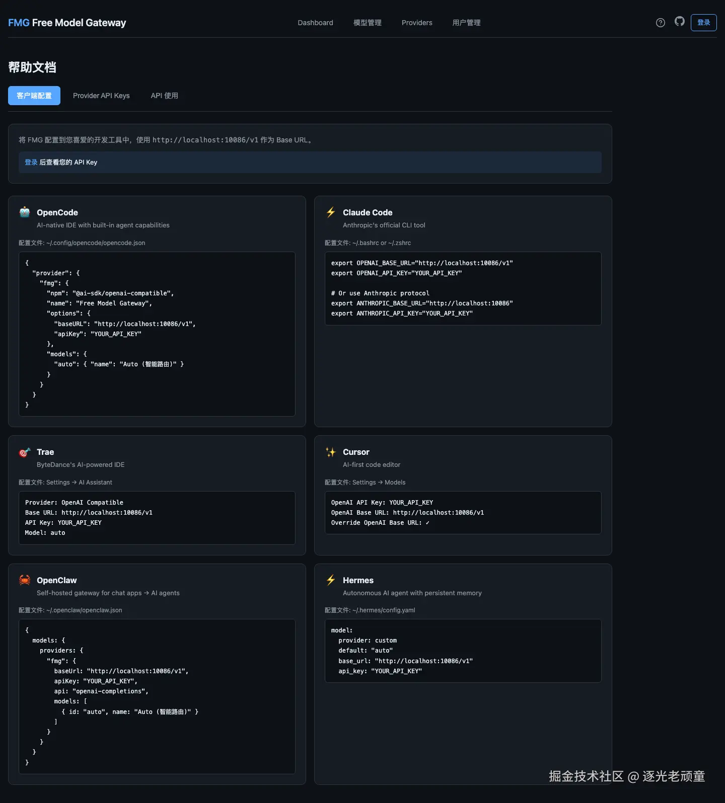Viewport: 725px width, 803px height.
Task: Click the OpenCode robot icon
Action: (25, 212)
